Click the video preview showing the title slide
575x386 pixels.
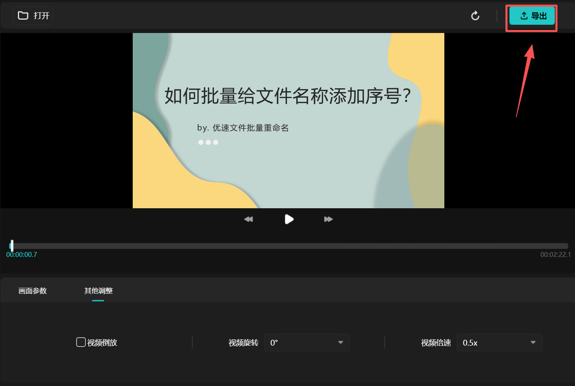tap(289, 120)
